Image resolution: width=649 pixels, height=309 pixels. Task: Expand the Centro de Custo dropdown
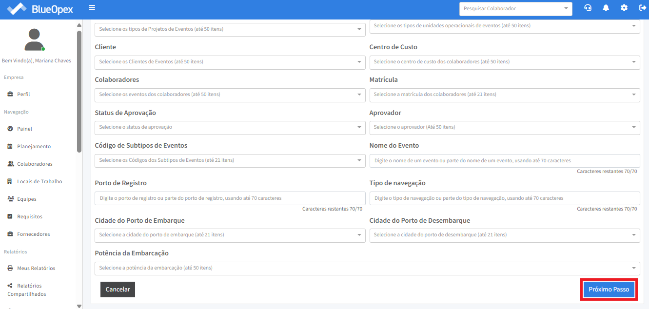point(505,62)
